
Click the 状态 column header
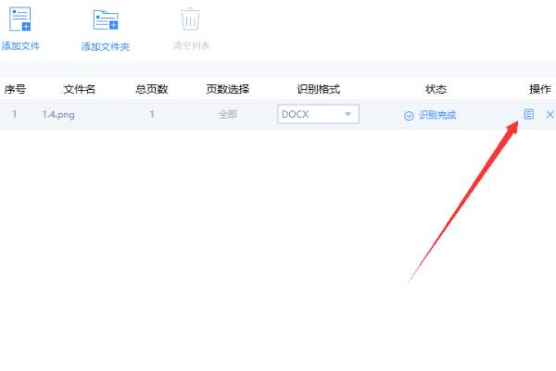[436, 89]
